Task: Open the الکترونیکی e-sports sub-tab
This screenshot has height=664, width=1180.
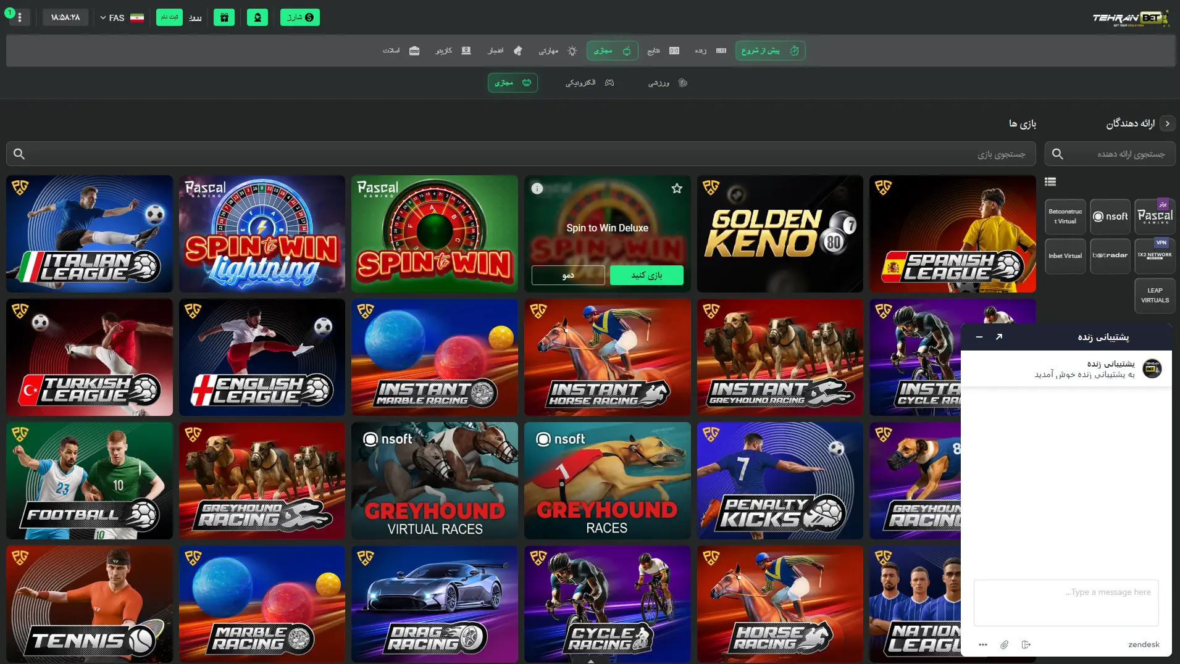Action: click(x=590, y=83)
